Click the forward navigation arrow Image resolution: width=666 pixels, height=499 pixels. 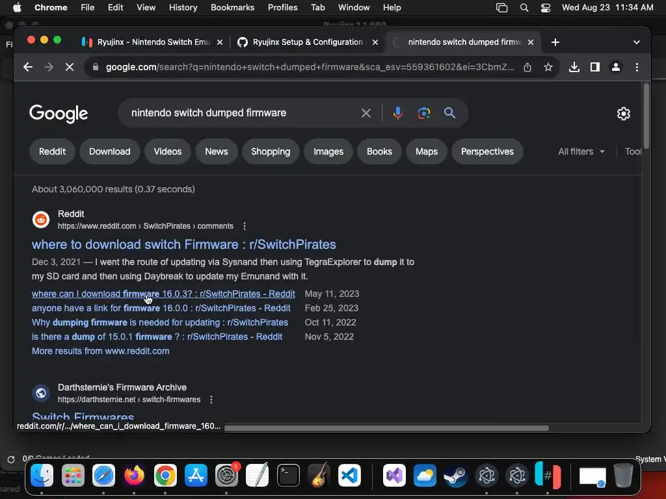(x=48, y=67)
